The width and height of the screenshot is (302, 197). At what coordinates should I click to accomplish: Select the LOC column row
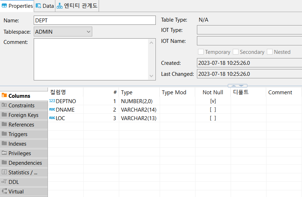pos(175,118)
